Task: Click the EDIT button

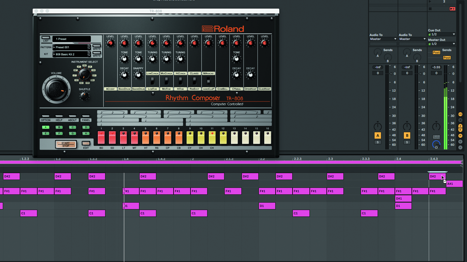Action: click(86, 143)
